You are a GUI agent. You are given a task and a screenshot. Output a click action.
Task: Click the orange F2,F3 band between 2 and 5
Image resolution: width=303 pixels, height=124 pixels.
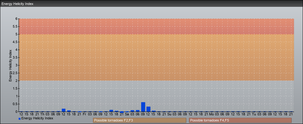(x=156, y=57)
